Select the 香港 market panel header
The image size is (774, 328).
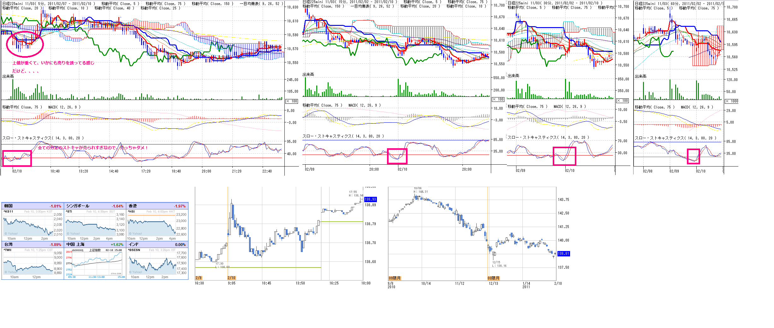click(157, 206)
